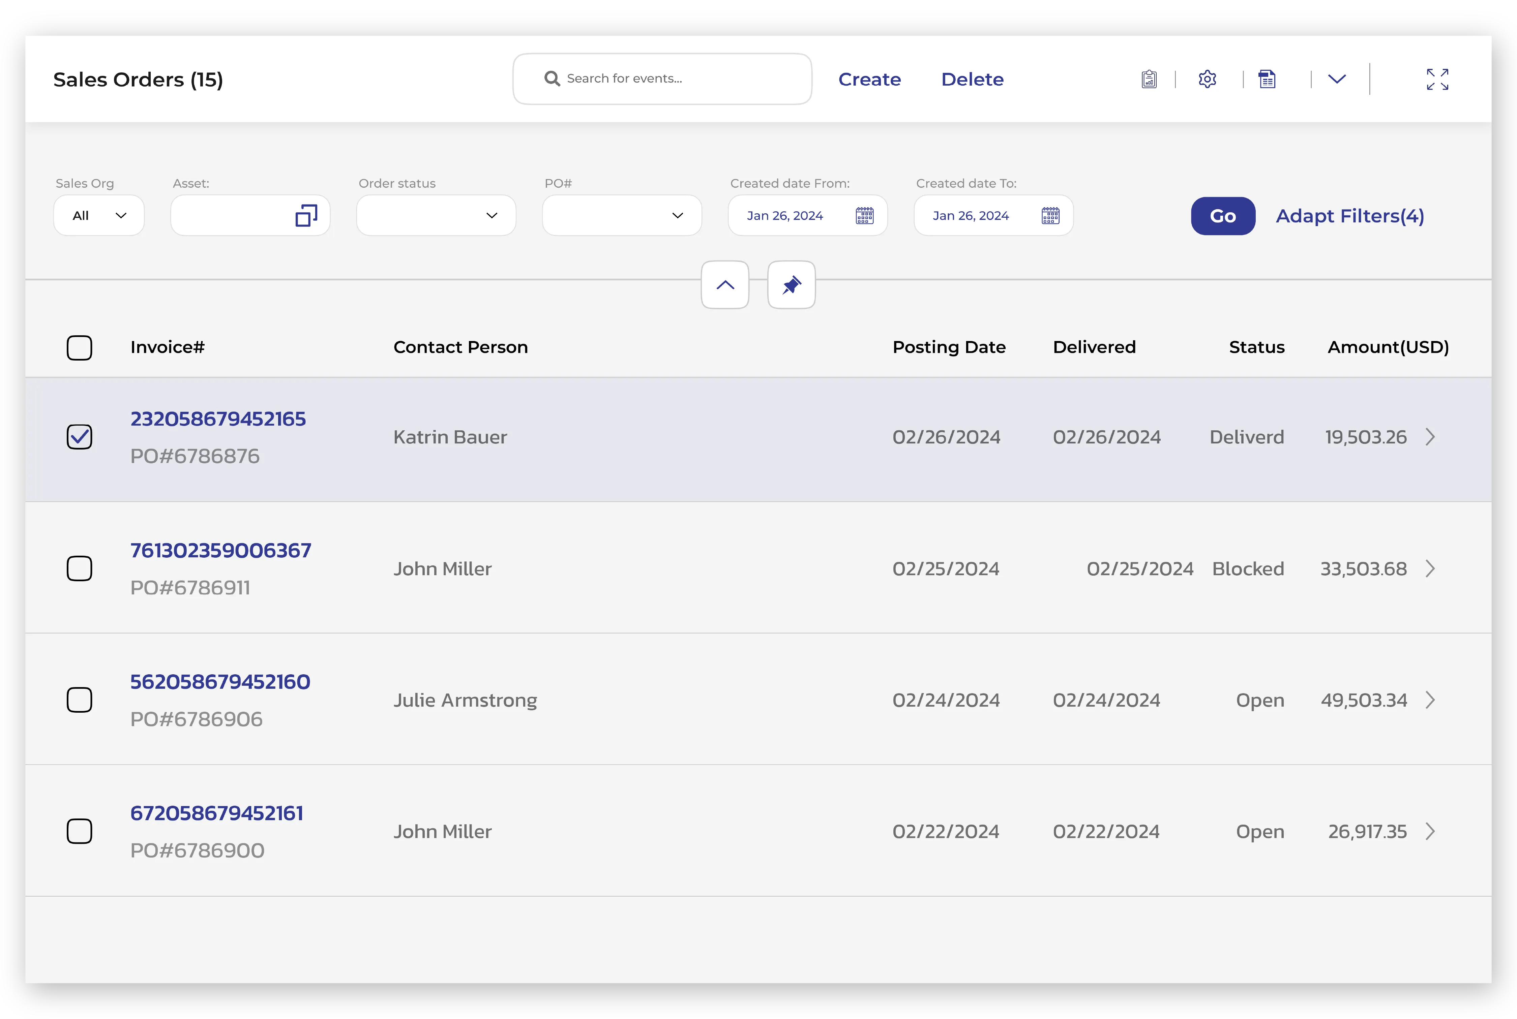Open invoice 761302359006367 link

pyautogui.click(x=220, y=551)
